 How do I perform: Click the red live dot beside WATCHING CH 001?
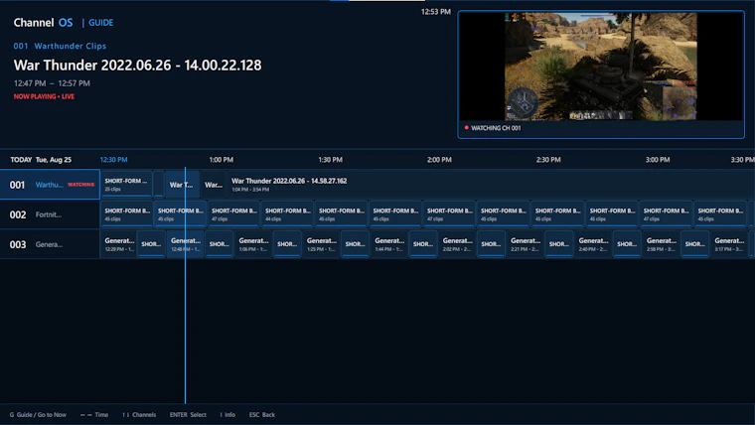coord(466,127)
